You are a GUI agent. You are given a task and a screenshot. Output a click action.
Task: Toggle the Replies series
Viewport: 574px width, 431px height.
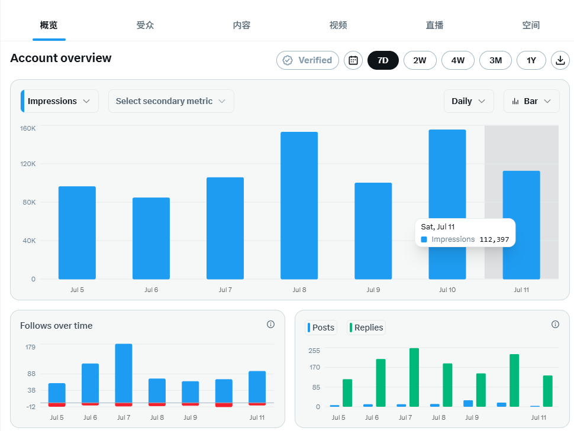pyautogui.click(x=366, y=328)
